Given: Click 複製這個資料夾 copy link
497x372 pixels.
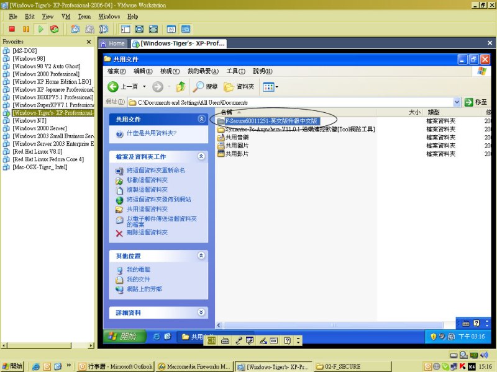Looking at the screenshot, I should tap(147, 190).
